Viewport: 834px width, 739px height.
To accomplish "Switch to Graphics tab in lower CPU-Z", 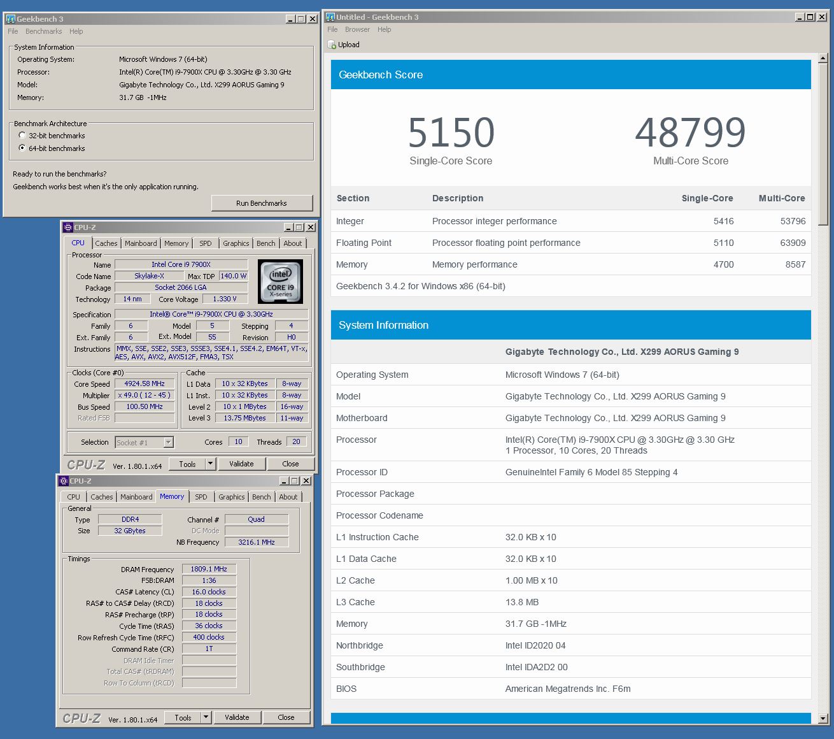I will [232, 497].
